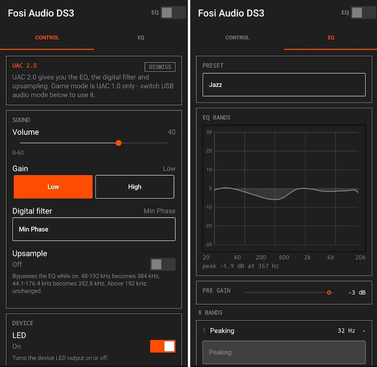Viewport: 377px width, 367px height.
Task: Open the EQ tab in left panel
Action: pyautogui.click(x=141, y=38)
